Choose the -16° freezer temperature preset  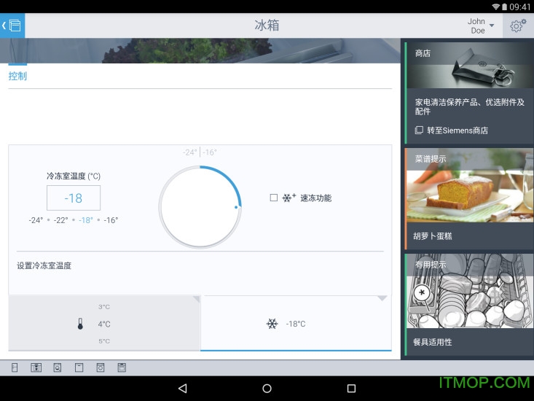coord(111,220)
